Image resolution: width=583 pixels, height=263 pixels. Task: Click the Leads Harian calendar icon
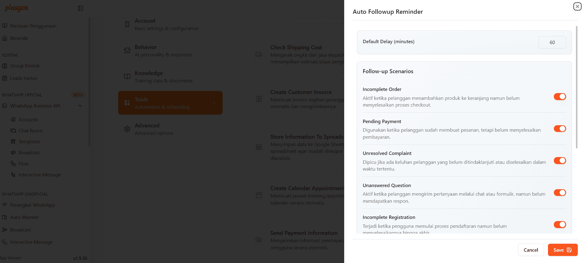tap(5, 78)
